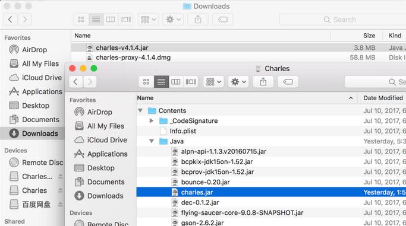Select alpn-api-1.1.3.v20160715.jar file

[x=271, y=151]
